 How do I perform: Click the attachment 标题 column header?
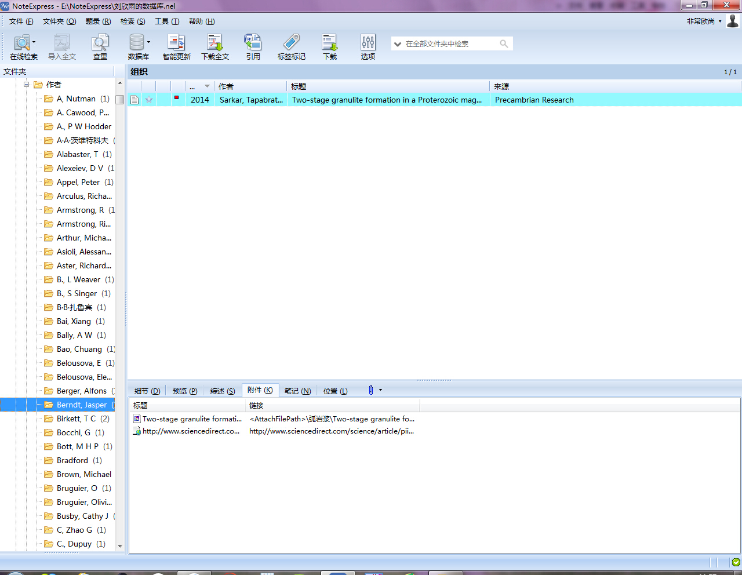[187, 406]
